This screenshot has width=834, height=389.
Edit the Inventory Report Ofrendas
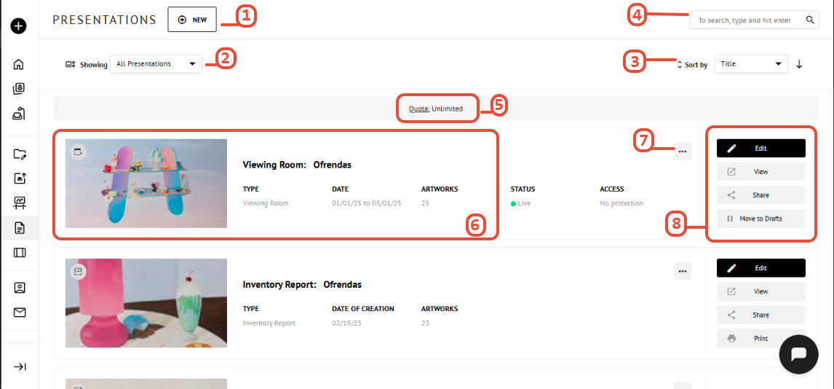[x=760, y=268]
